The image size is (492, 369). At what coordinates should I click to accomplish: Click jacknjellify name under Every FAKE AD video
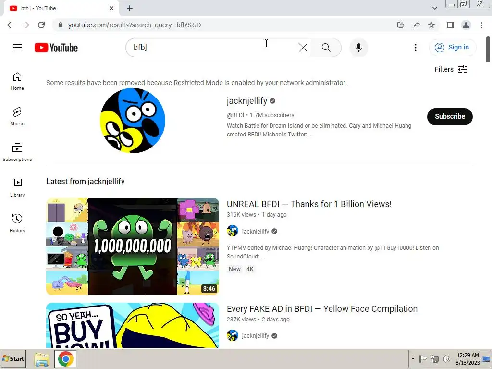tap(256, 336)
